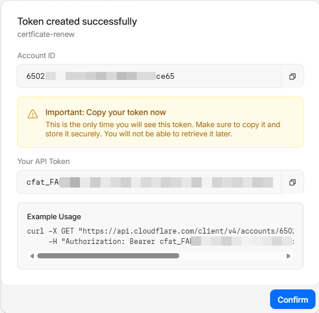This screenshot has width=319, height=313.
Task: Click the Authorization Bearer header line
Action: point(171,242)
